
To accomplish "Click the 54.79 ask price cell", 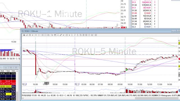I will (3, 94).
